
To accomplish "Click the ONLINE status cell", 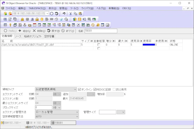I will pyautogui.click(x=176, y=45).
